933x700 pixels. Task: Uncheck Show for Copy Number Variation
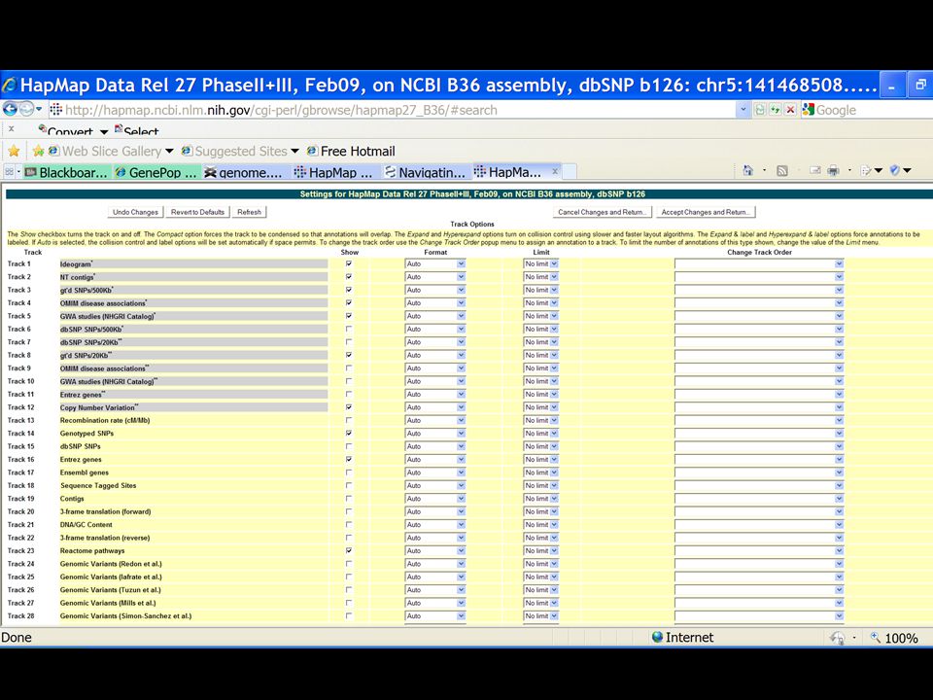pyautogui.click(x=349, y=407)
